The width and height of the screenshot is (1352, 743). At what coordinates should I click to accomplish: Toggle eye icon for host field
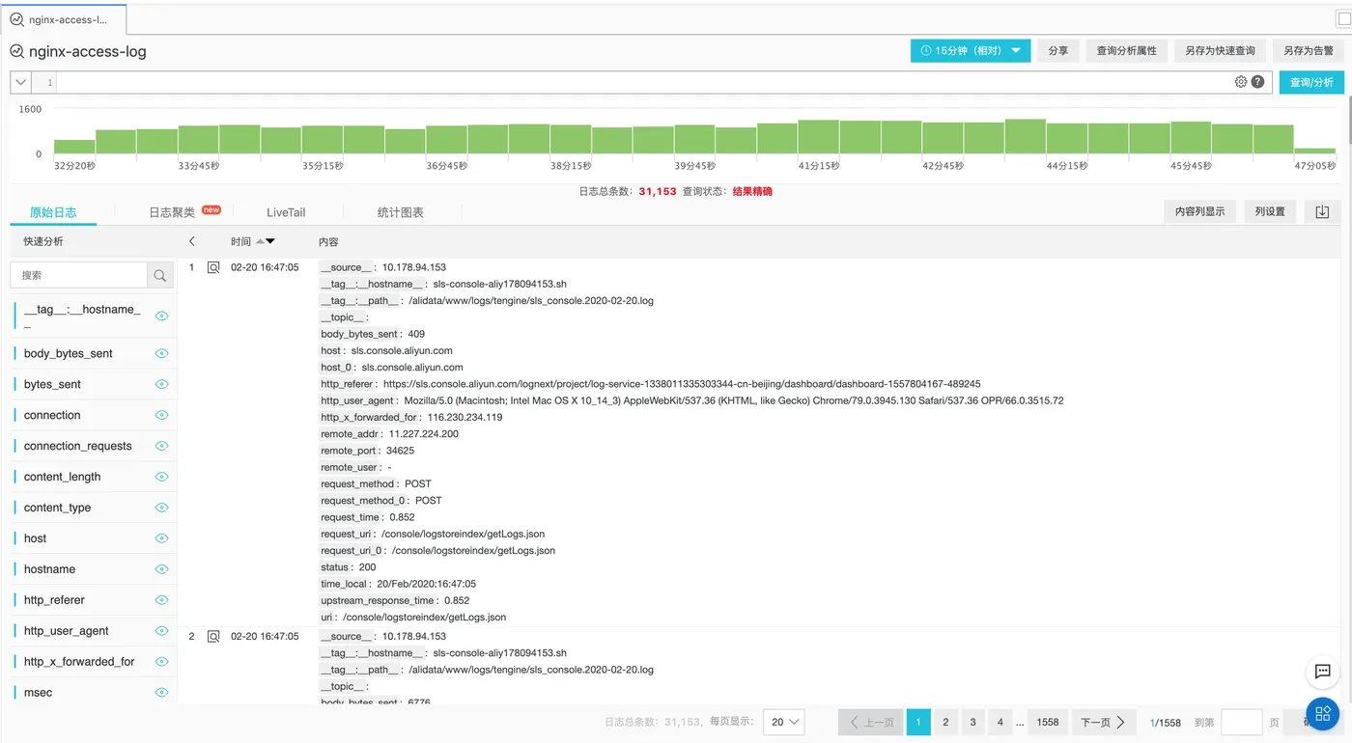161,538
